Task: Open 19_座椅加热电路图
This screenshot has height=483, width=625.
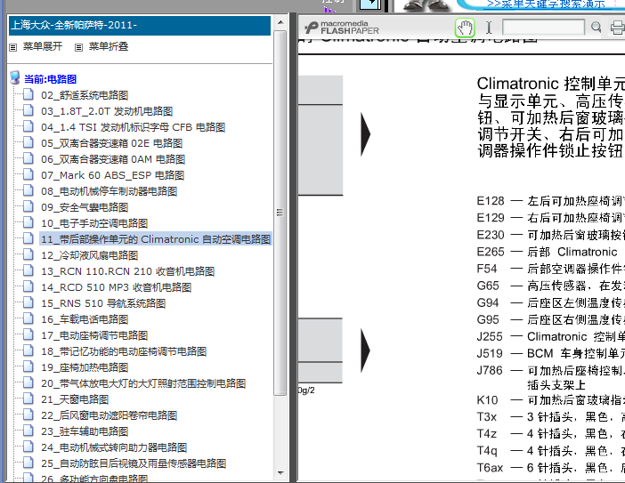Action: (x=85, y=367)
